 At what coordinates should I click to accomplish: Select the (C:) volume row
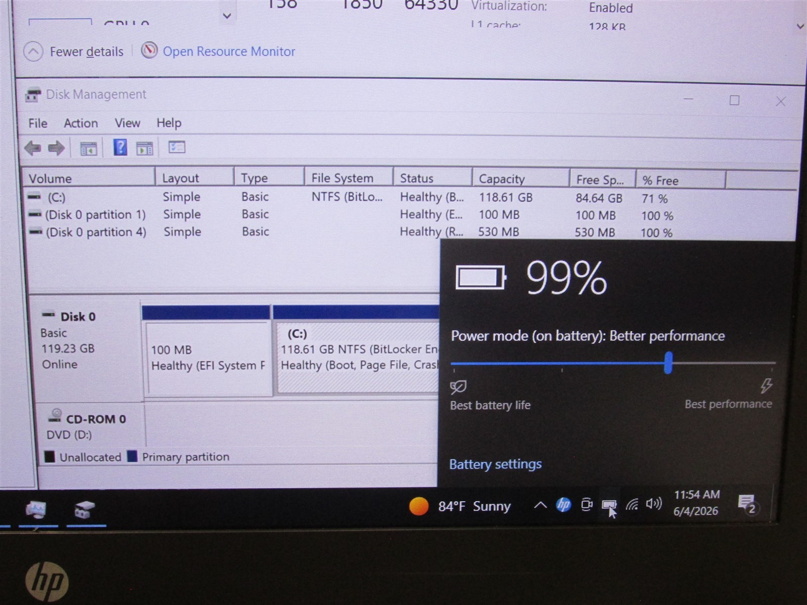(353, 197)
